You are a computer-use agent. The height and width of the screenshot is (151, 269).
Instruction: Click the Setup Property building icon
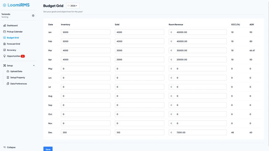pyautogui.click(x=8, y=78)
